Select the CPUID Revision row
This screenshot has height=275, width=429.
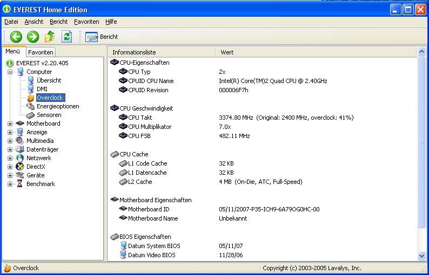(x=263, y=90)
